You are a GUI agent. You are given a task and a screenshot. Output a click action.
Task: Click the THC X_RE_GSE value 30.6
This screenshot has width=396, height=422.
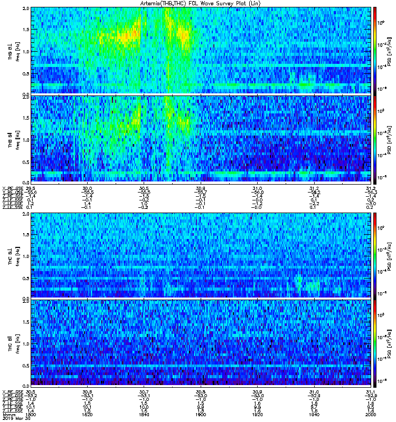[87, 392]
